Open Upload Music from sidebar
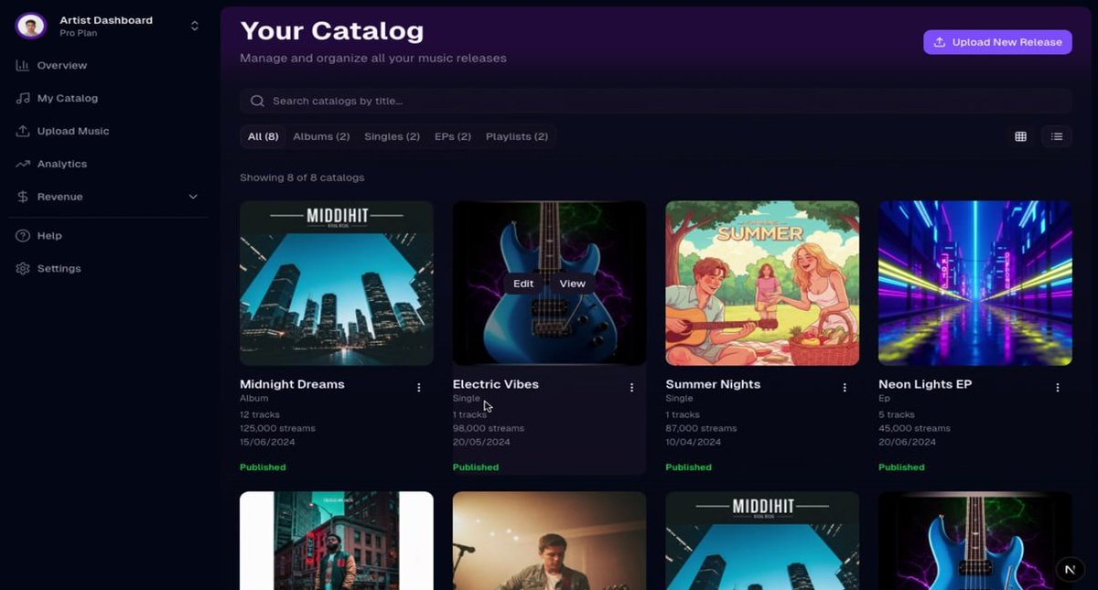The width and height of the screenshot is (1098, 590). coord(72,132)
